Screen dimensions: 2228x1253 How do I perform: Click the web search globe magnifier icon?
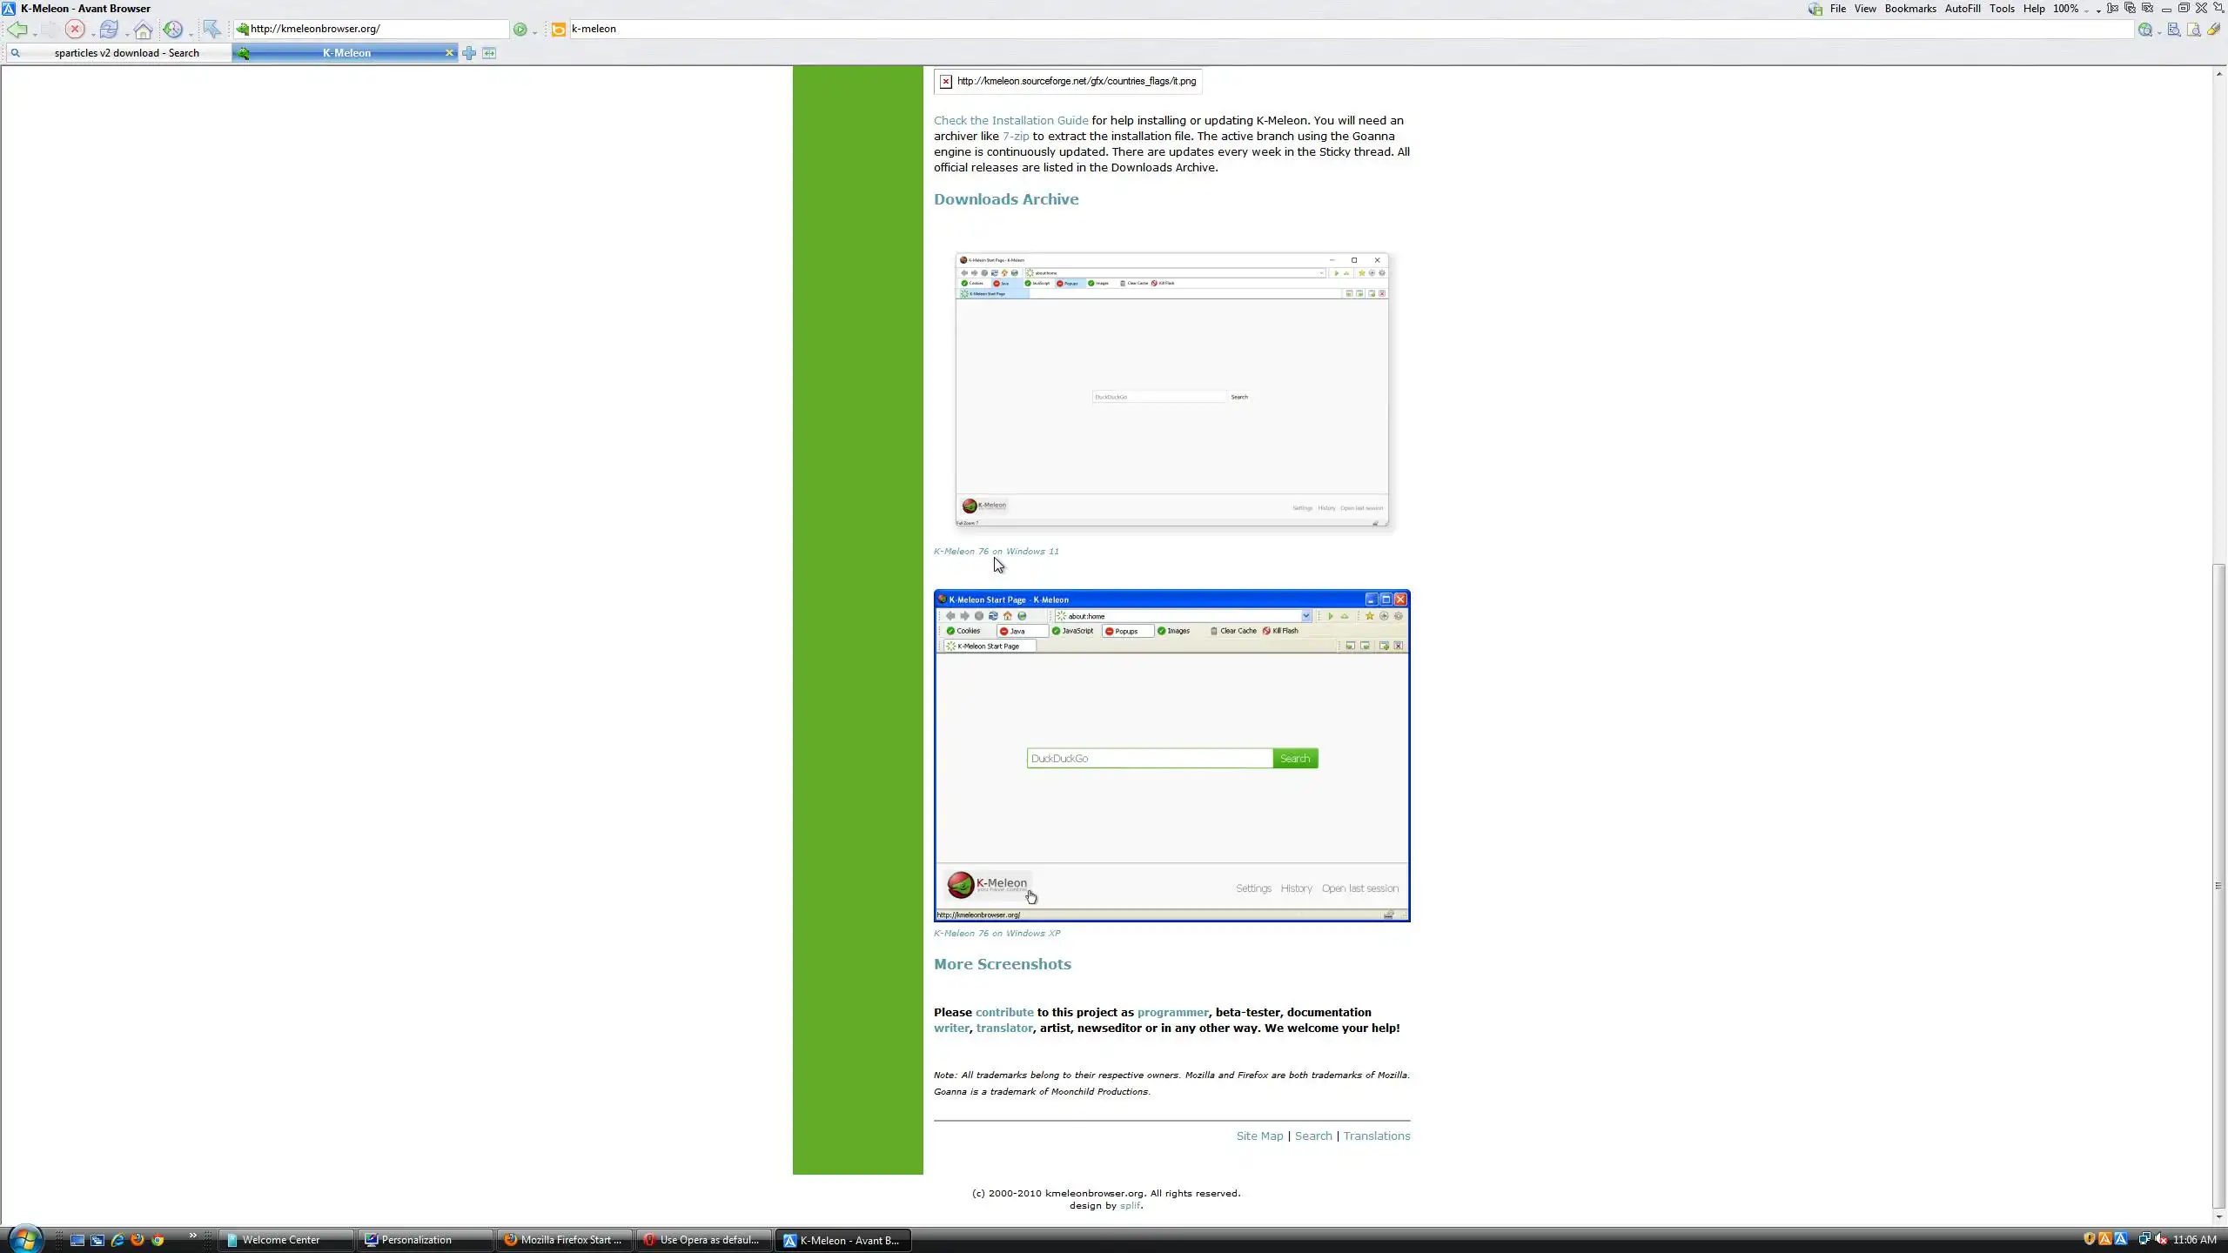[2144, 30]
